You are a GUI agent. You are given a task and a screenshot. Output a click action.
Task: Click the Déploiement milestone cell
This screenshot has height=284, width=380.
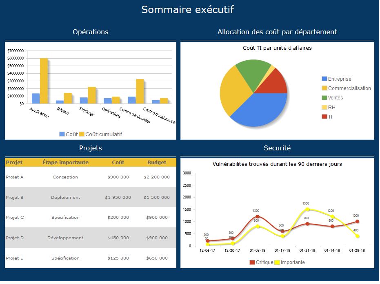pyautogui.click(x=65, y=197)
